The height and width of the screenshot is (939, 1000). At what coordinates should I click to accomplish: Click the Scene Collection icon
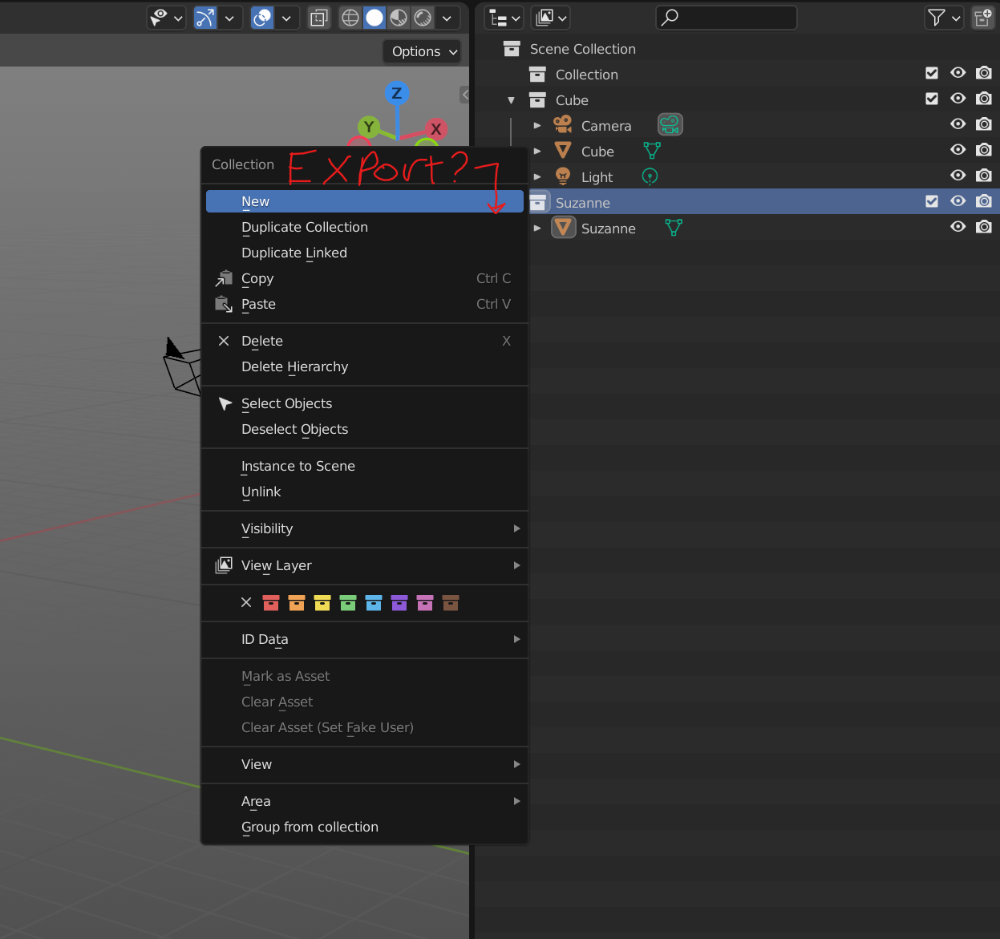pyautogui.click(x=512, y=49)
